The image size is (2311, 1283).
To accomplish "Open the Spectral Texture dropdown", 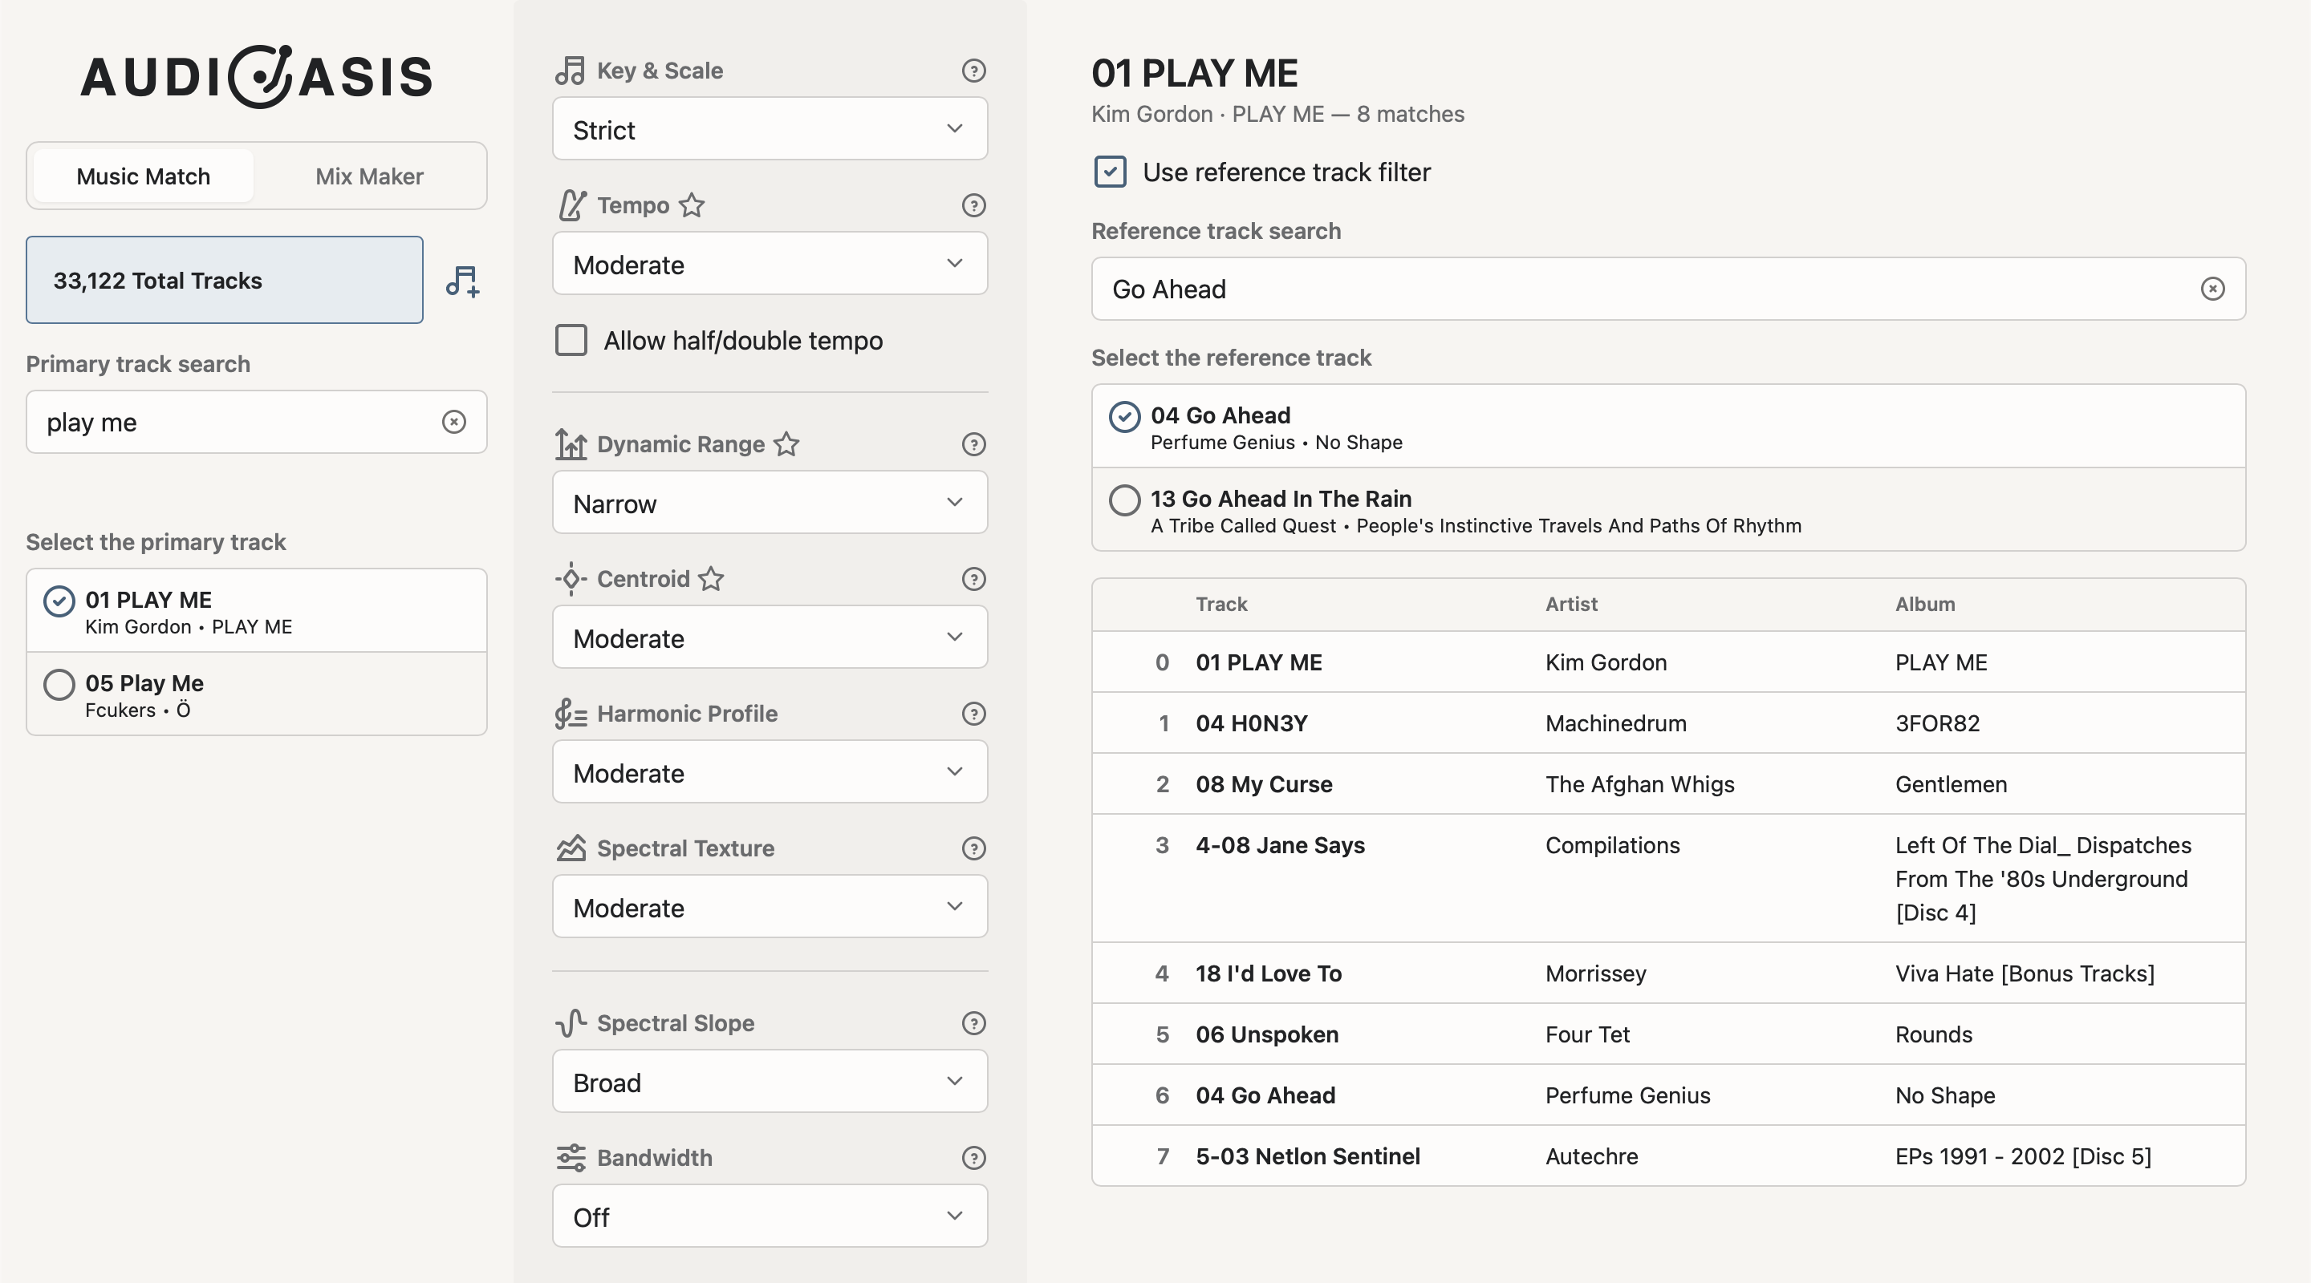I will [770, 906].
